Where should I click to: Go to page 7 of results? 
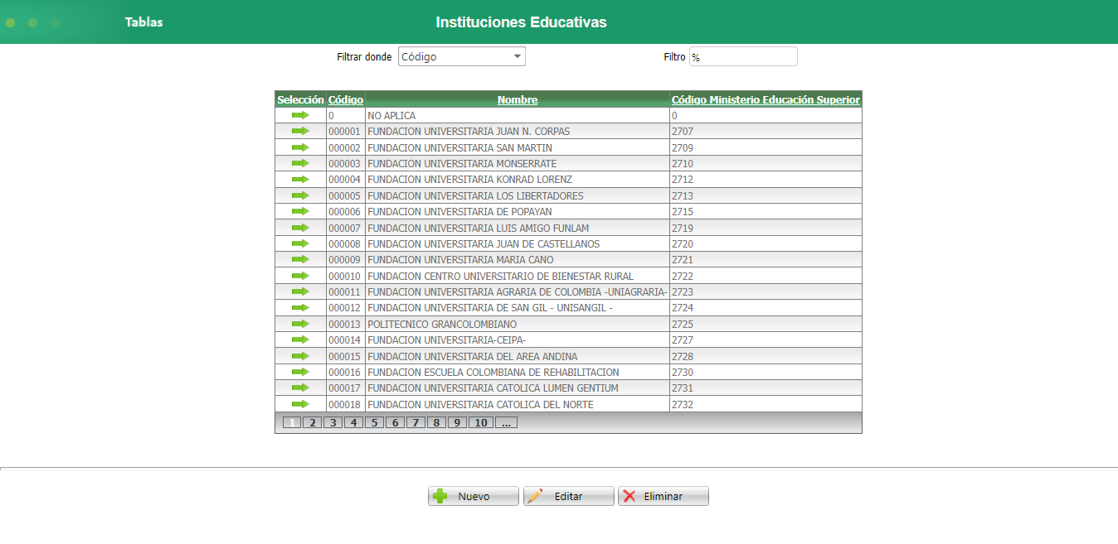pos(416,422)
